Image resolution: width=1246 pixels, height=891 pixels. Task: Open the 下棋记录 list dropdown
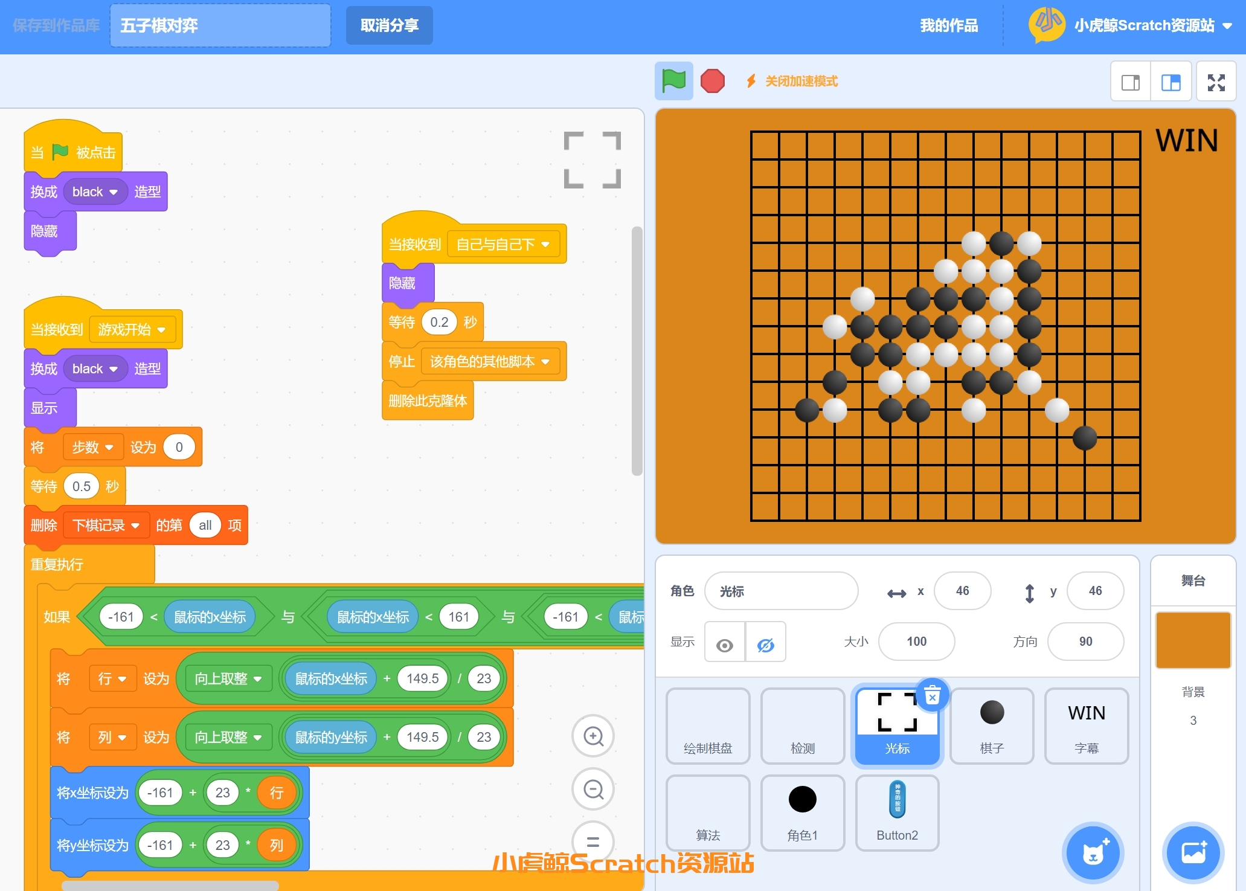click(106, 525)
